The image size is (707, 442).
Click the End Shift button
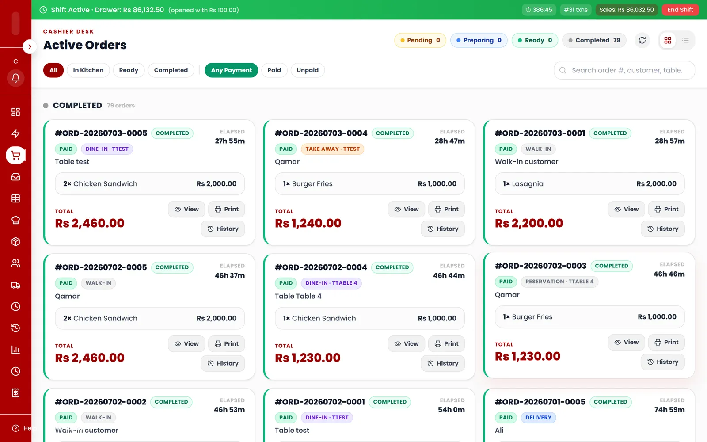click(x=680, y=10)
